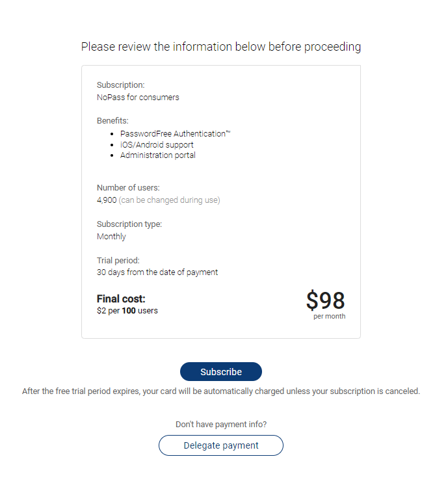Image resolution: width=448 pixels, height=487 pixels.
Task: Select the Administration portal benefit item
Action: click(158, 155)
